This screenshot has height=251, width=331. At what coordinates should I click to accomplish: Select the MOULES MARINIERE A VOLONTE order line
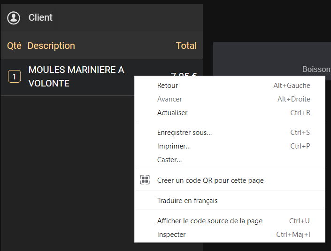[75, 77]
